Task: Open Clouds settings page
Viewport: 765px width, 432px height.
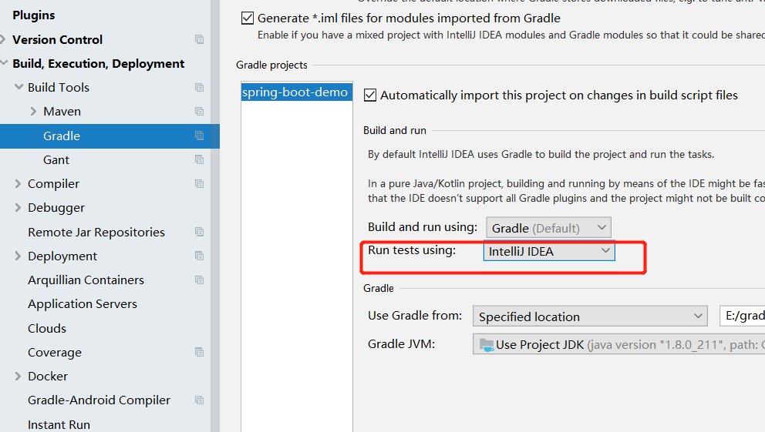Action: (47, 328)
